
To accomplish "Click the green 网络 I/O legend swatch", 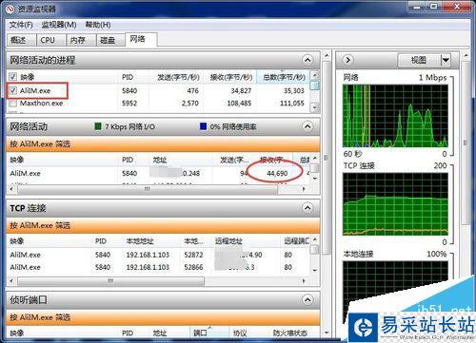I will point(98,126).
